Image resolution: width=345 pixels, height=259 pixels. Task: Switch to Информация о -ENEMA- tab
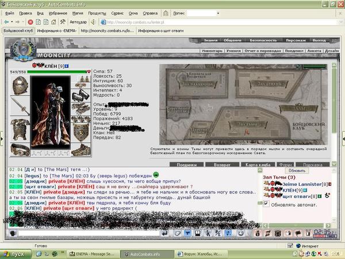point(57,31)
